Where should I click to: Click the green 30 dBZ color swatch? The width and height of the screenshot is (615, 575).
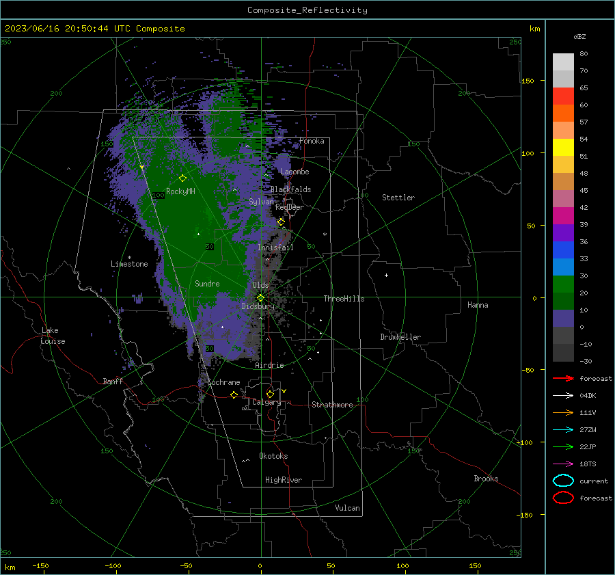click(x=563, y=284)
